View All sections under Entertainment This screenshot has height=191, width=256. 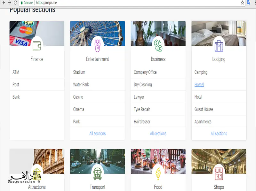coord(98,134)
